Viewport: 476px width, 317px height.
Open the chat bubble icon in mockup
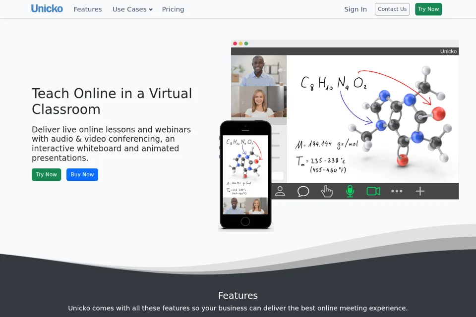click(x=303, y=191)
